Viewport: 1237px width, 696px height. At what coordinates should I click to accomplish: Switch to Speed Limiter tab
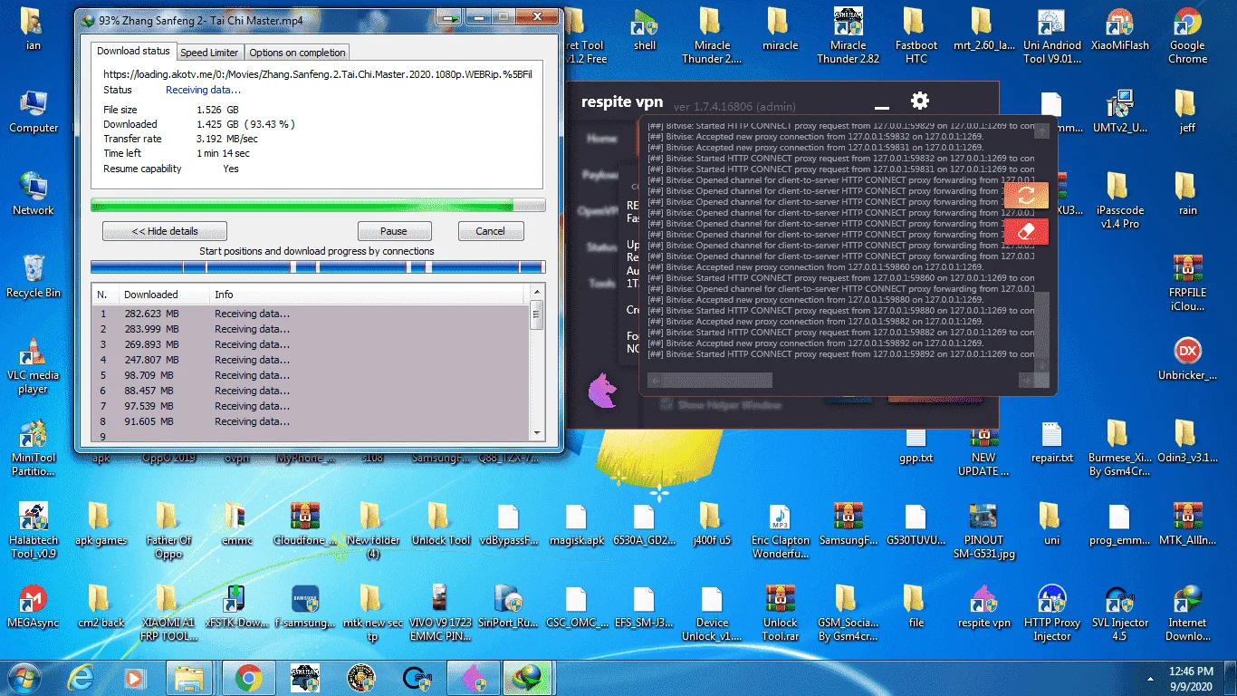pyautogui.click(x=209, y=53)
